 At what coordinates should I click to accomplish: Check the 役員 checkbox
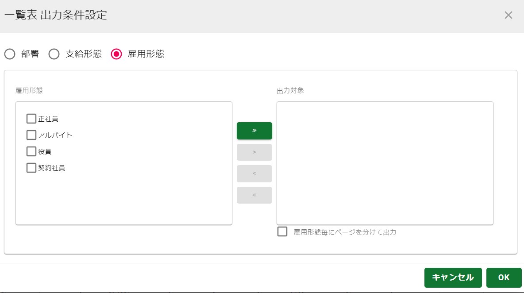pos(31,151)
